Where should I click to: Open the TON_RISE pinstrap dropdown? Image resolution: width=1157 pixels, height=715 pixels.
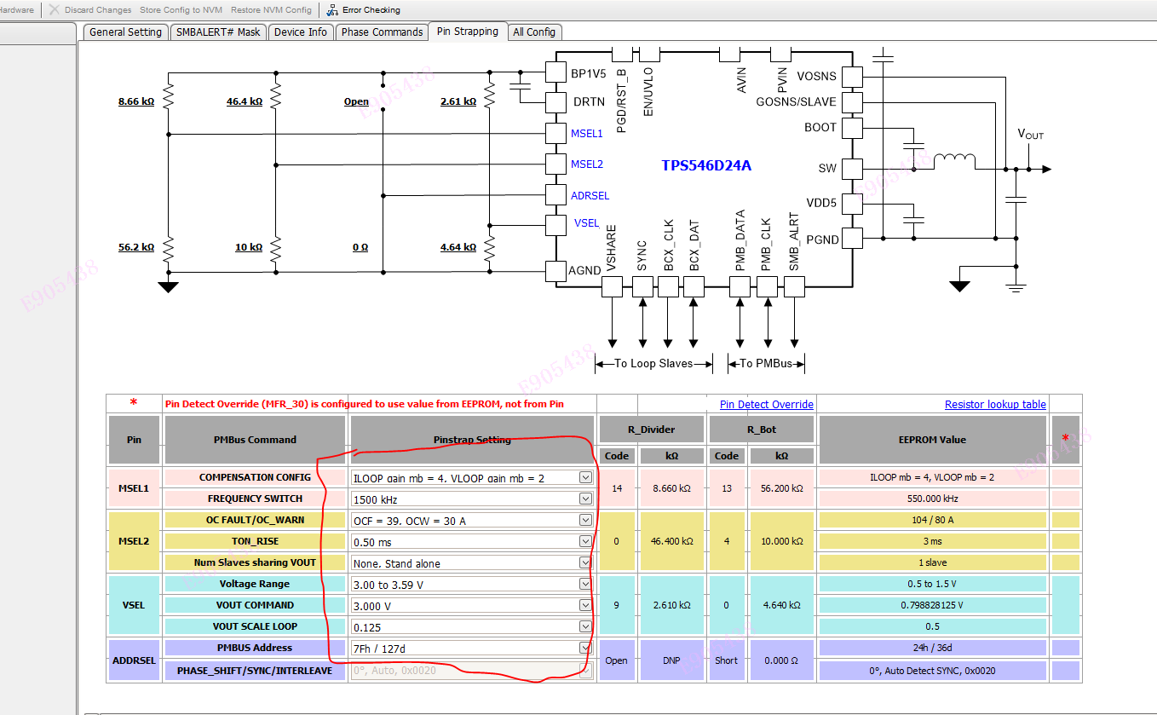585,541
